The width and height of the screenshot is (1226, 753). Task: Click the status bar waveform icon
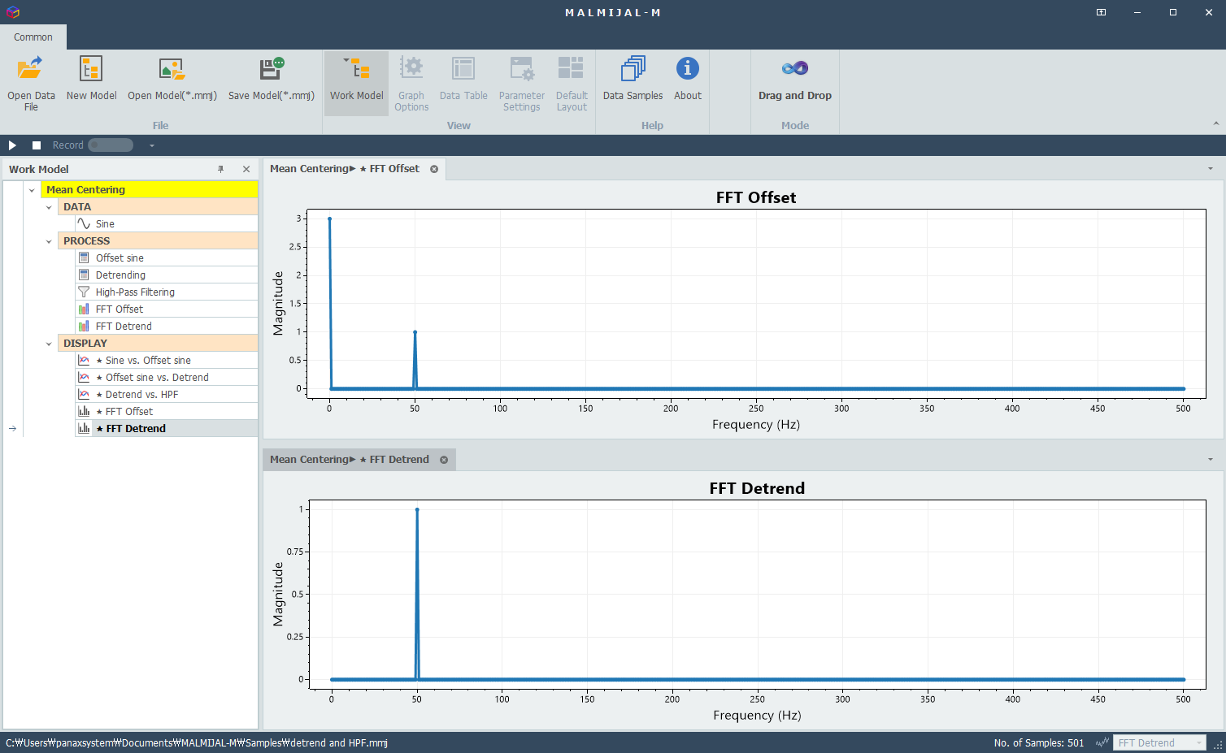click(1102, 742)
